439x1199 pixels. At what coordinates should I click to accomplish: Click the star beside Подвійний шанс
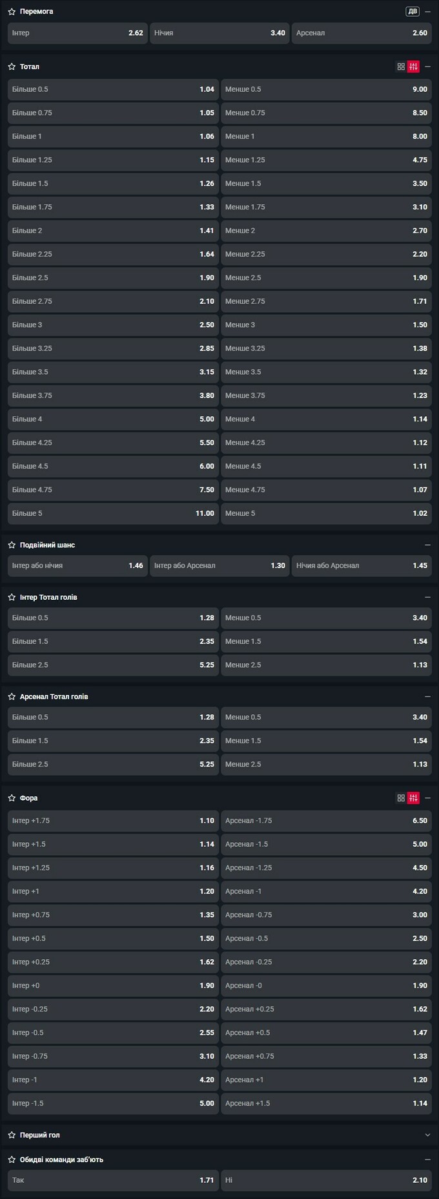(12, 545)
